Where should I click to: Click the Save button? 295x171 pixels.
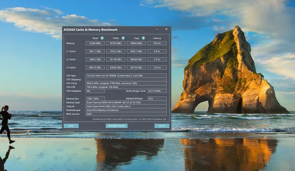click(x=71, y=126)
